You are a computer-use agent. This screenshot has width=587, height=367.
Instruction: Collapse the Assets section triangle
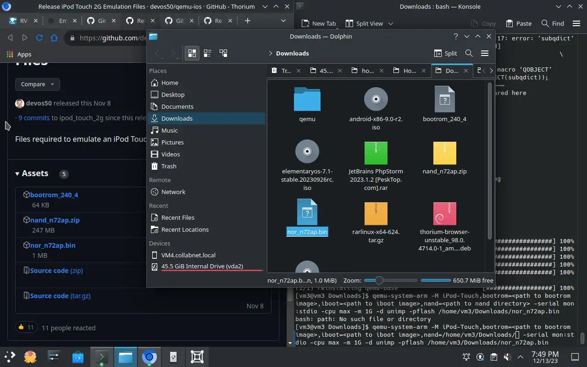coord(17,173)
